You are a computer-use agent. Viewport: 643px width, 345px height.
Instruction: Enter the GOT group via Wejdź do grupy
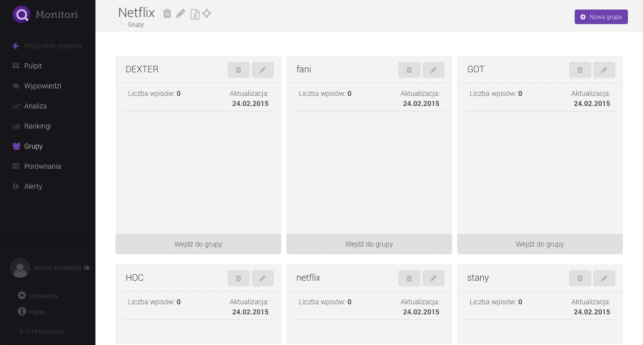click(540, 244)
